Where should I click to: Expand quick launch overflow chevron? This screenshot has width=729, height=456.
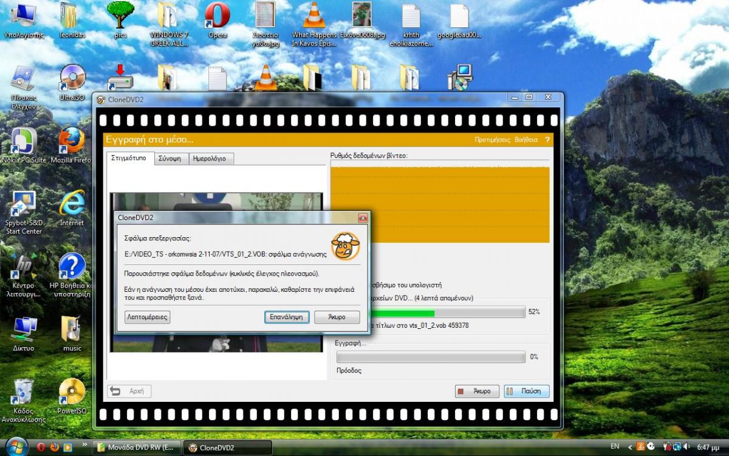pyautogui.click(x=84, y=444)
